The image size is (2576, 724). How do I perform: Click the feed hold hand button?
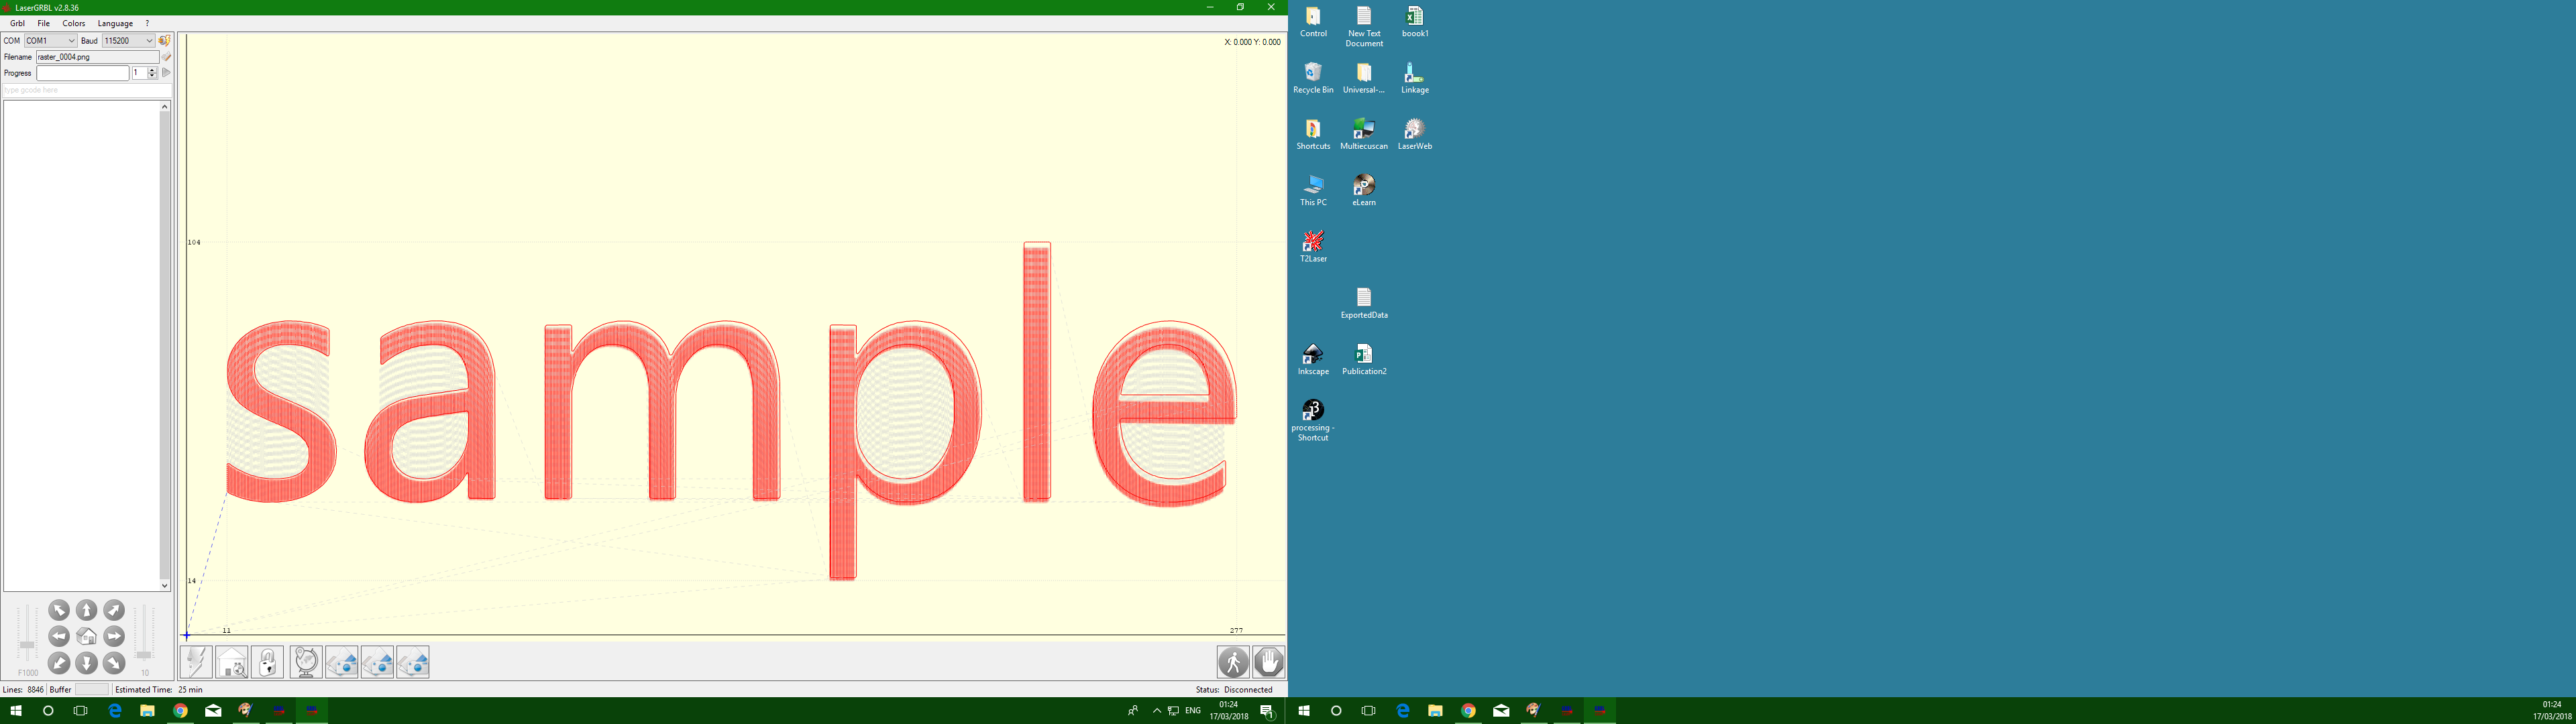1269,662
